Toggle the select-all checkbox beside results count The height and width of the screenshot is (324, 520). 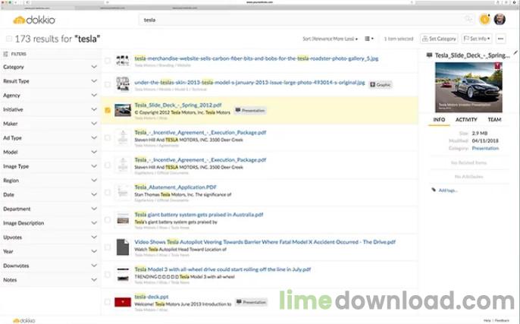[x=8, y=38]
